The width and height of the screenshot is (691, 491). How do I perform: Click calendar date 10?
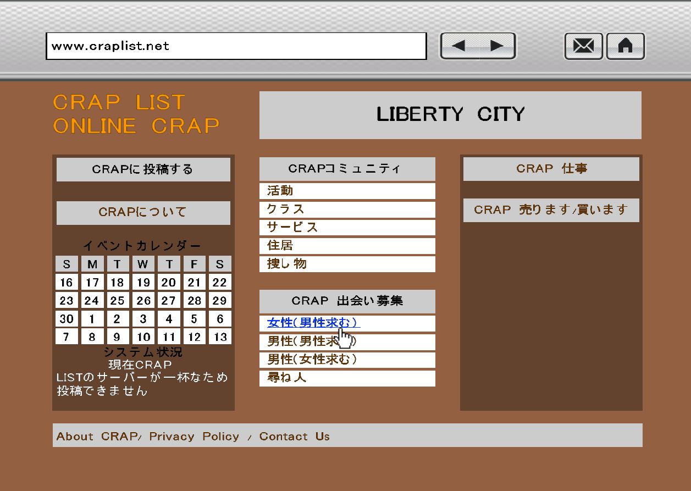pyautogui.click(x=143, y=337)
